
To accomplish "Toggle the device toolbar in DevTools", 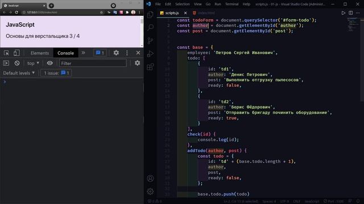I will [x=16, y=53].
